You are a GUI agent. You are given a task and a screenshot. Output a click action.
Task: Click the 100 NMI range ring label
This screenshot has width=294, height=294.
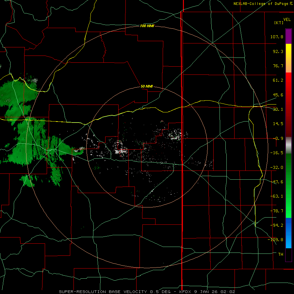147,26
